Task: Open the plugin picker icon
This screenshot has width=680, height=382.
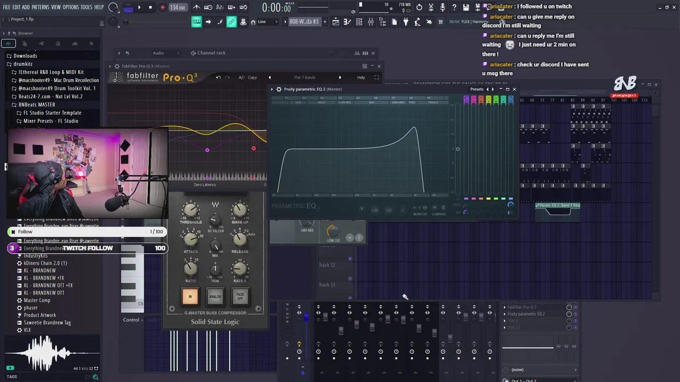Action: tap(406, 22)
